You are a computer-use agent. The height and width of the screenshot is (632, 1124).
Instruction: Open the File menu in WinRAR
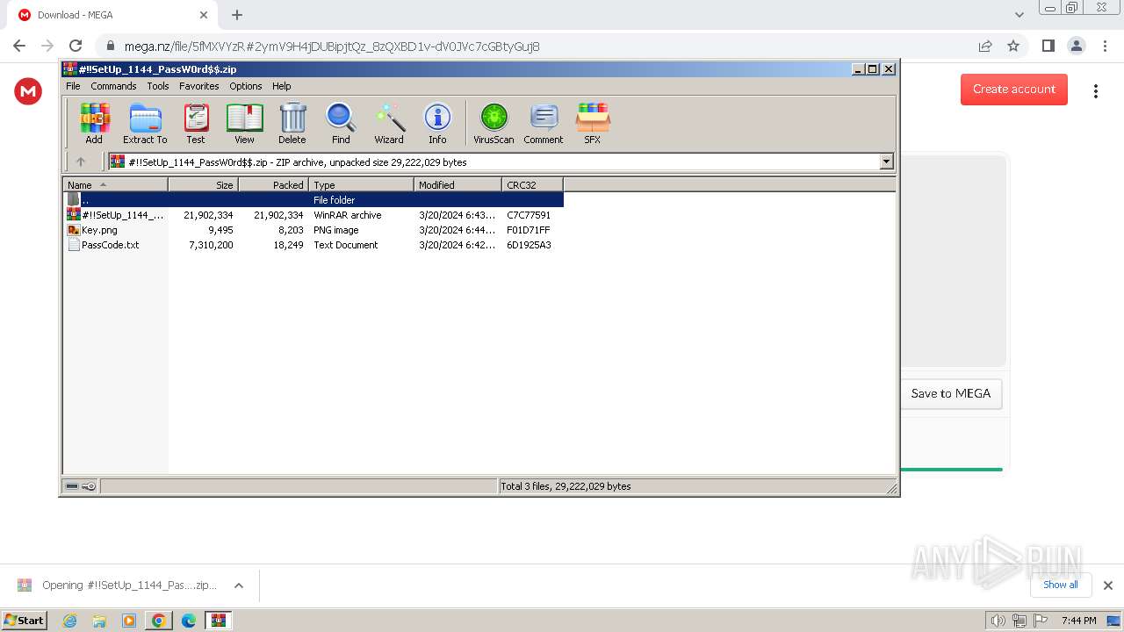coord(73,86)
